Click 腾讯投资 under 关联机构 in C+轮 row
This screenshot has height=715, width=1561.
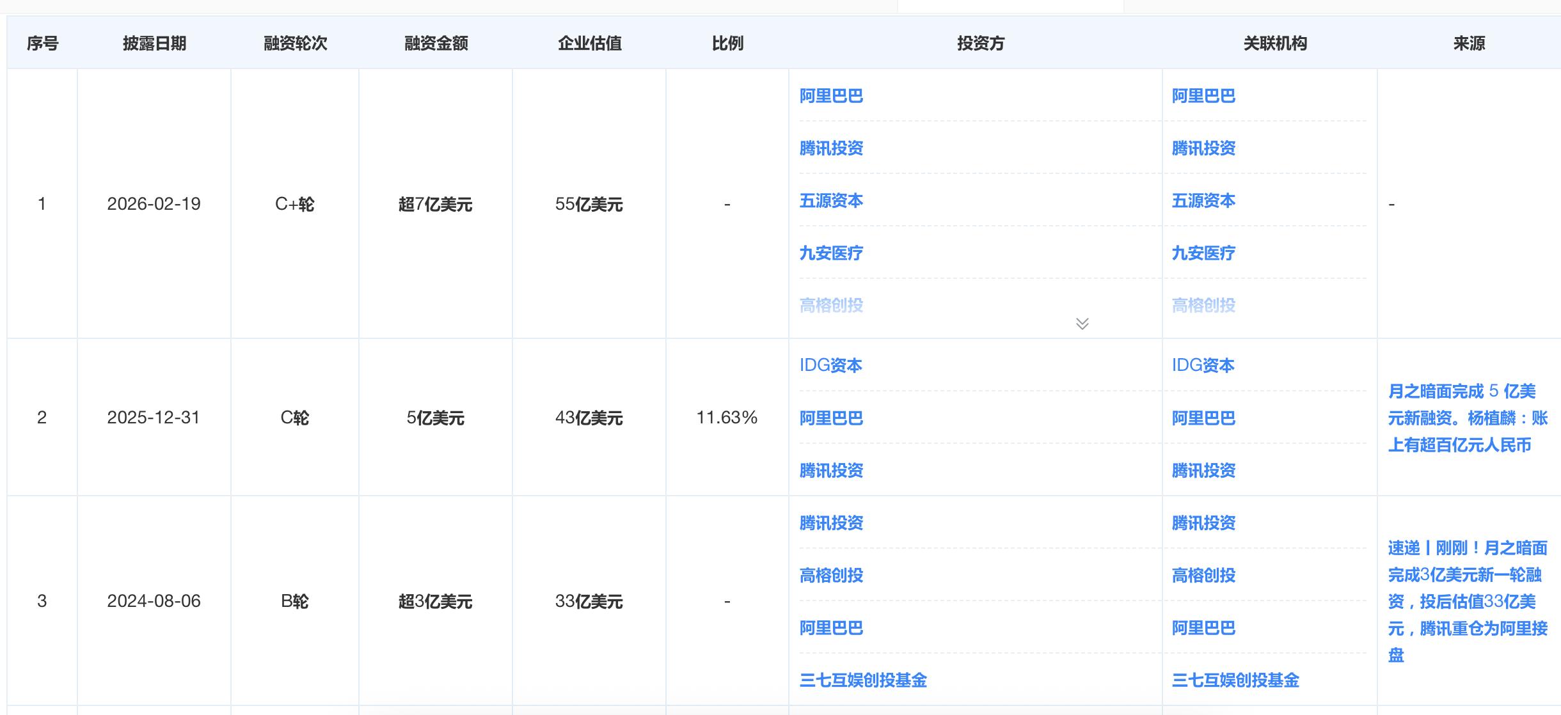tap(1203, 148)
